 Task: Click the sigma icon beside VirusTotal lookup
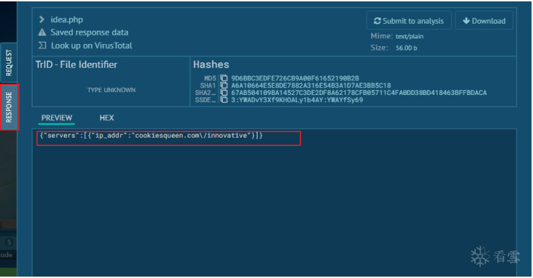tap(42, 45)
